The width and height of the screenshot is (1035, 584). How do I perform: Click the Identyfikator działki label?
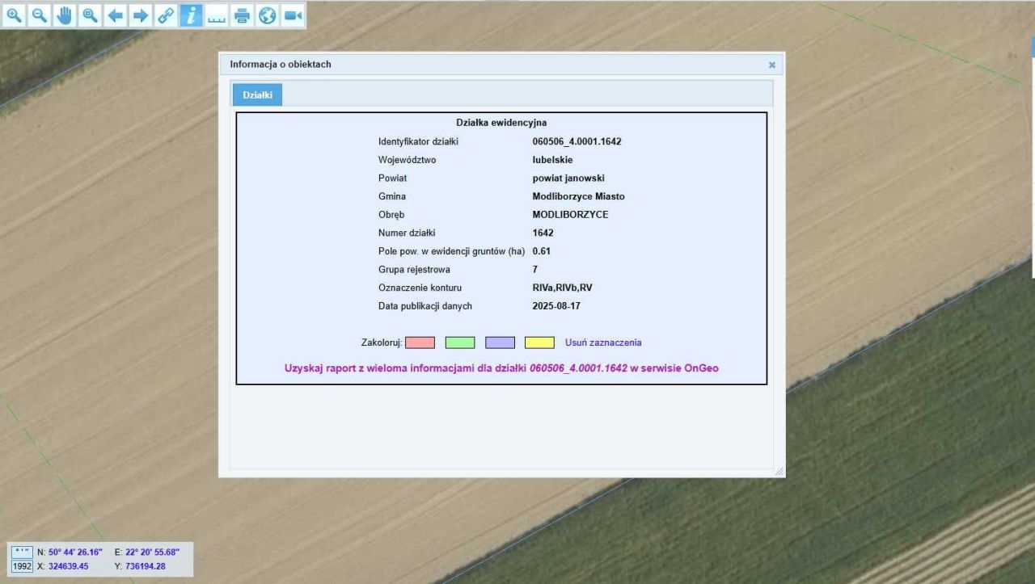(418, 141)
